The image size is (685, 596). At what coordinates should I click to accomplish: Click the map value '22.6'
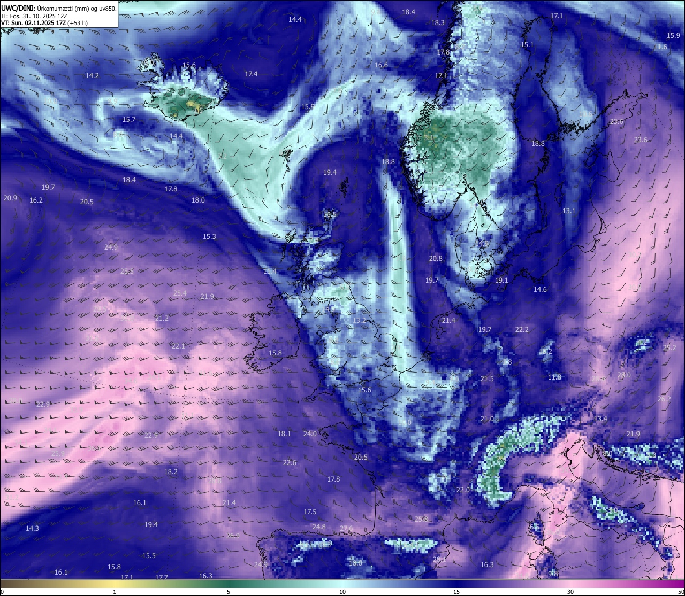(290, 462)
